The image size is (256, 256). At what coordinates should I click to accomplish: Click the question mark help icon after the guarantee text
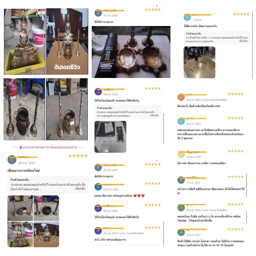75,147
